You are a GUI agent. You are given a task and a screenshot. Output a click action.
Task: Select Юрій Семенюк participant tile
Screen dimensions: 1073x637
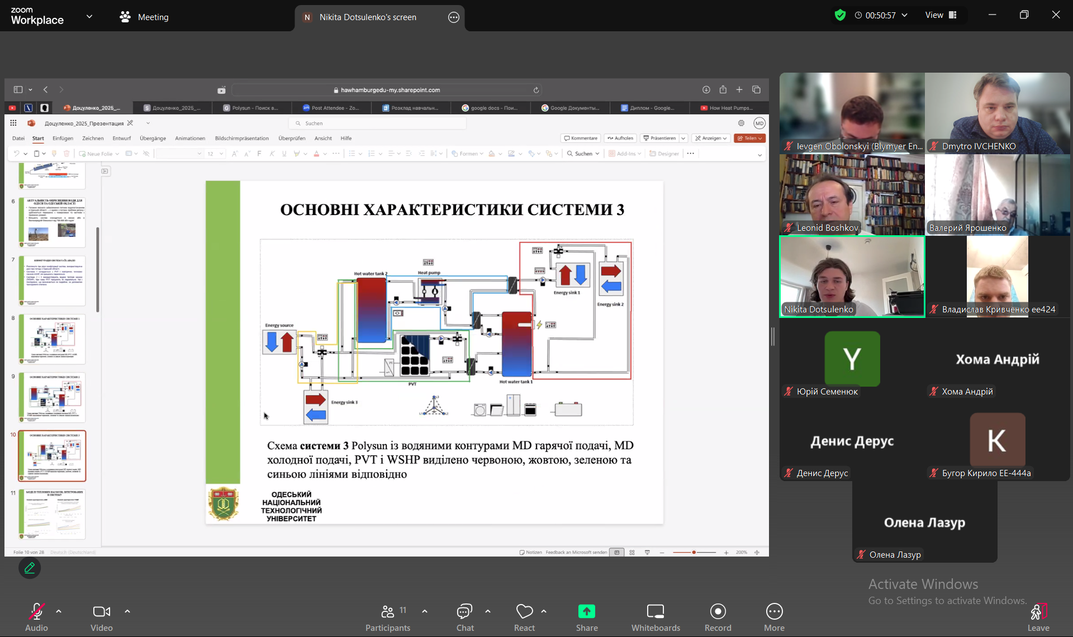[852, 358]
